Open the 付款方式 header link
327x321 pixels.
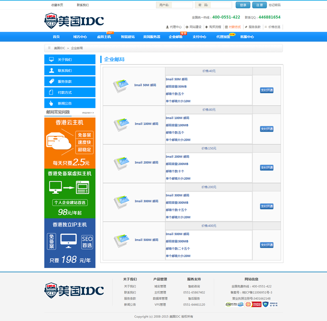(235, 27)
